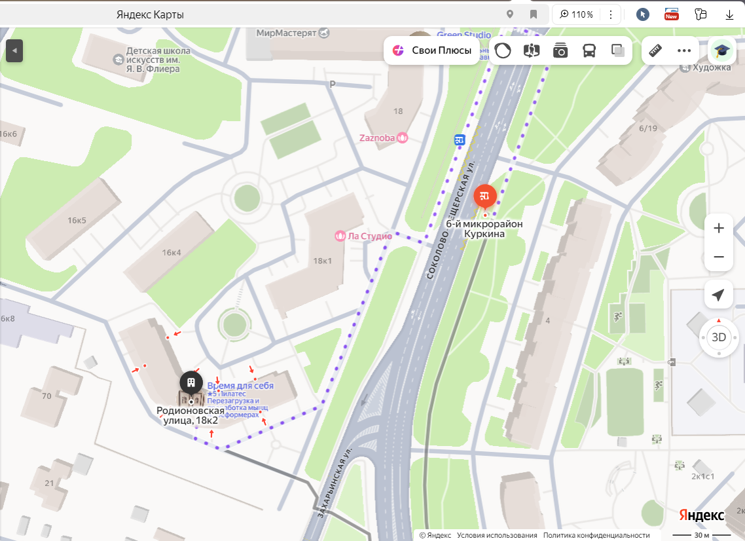Select the 6-й микрорайон Куркина stop label
The height and width of the screenshot is (541, 745).
pos(484,229)
